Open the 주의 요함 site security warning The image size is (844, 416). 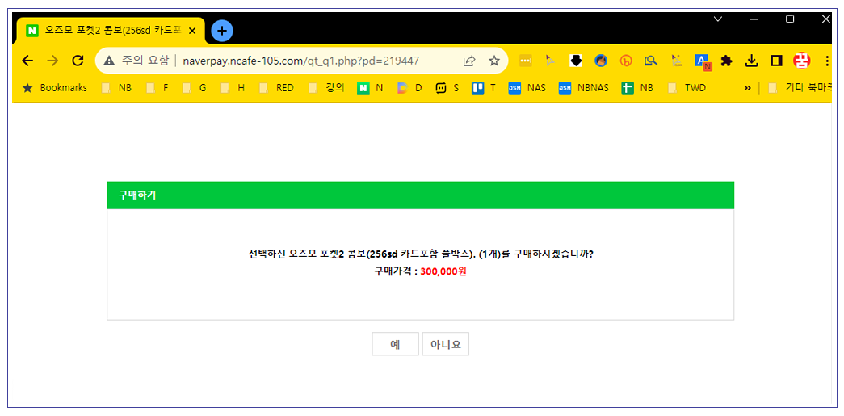coord(136,61)
